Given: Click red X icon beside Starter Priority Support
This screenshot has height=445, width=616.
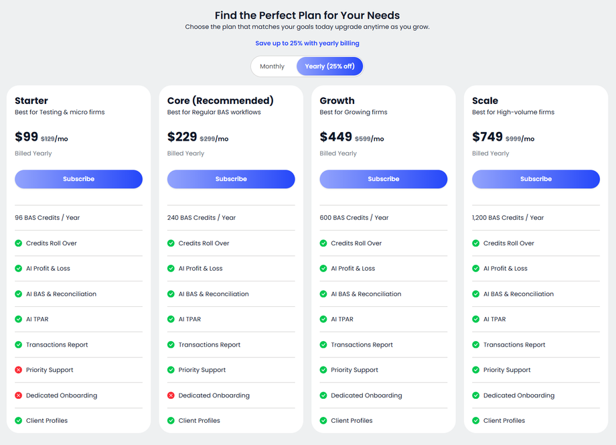Looking at the screenshot, I should point(19,370).
